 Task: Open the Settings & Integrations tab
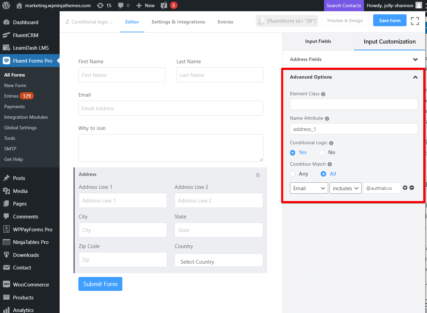(178, 22)
